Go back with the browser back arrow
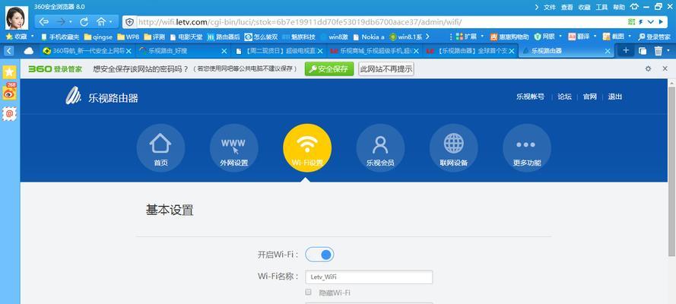This screenshot has width=676, height=304. point(43,21)
